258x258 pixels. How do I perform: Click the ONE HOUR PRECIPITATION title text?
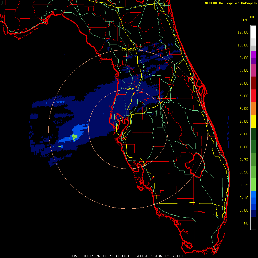tap(101, 256)
